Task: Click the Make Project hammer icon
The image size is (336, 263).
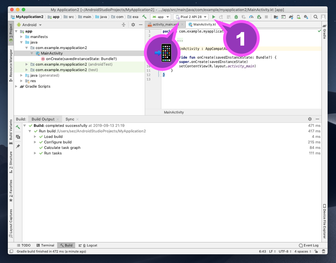Action: [x=144, y=17]
